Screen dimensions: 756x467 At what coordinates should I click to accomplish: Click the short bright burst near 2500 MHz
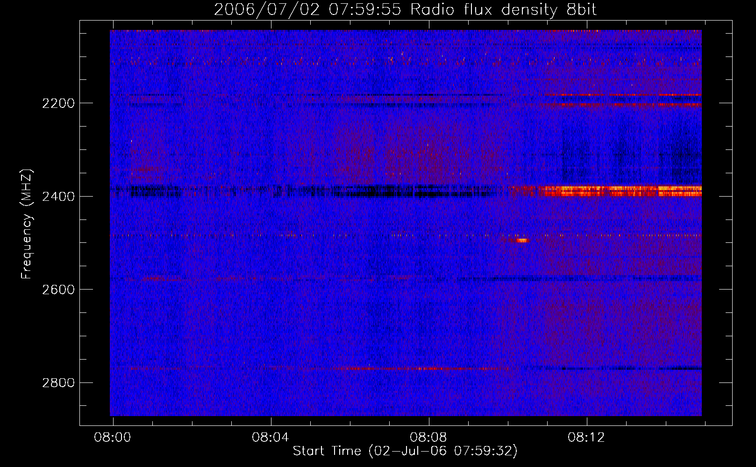point(521,241)
